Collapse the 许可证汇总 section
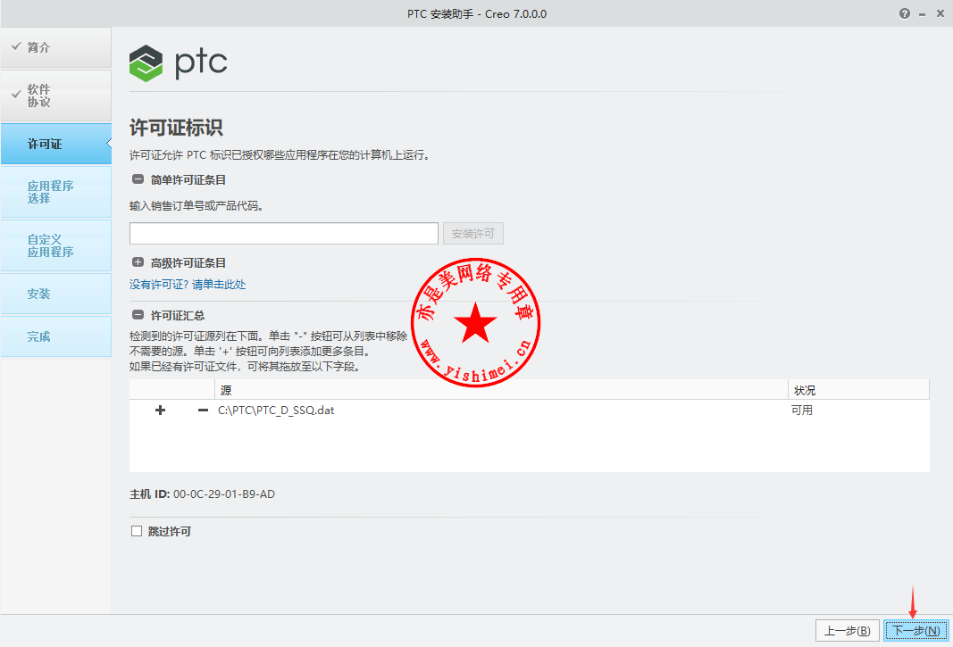953x647 pixels. tap(138, 315)
